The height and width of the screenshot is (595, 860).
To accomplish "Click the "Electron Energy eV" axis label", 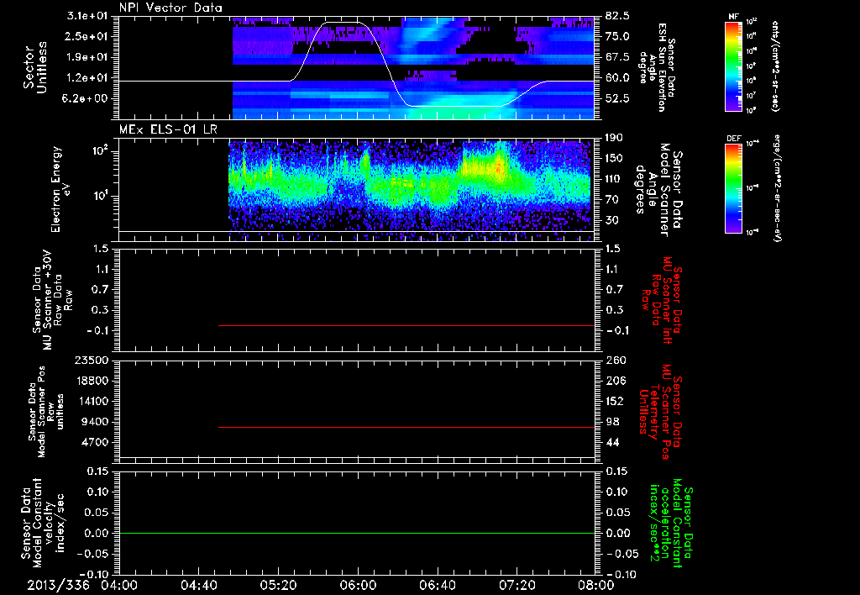I will click(x=60, y=189).
